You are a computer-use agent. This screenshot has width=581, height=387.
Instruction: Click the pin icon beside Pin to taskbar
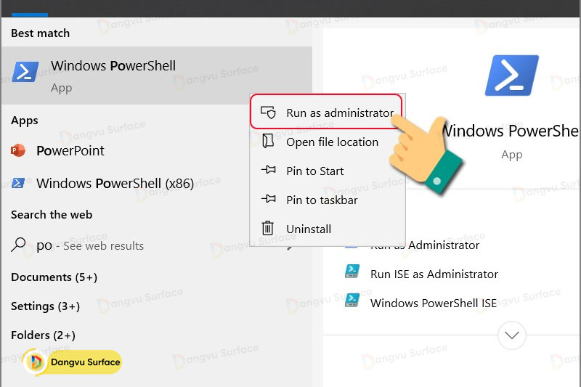pyautogui.click(x=268, y=200)
